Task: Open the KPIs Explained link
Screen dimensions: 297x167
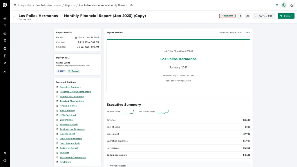Action: tap(68, 115)
